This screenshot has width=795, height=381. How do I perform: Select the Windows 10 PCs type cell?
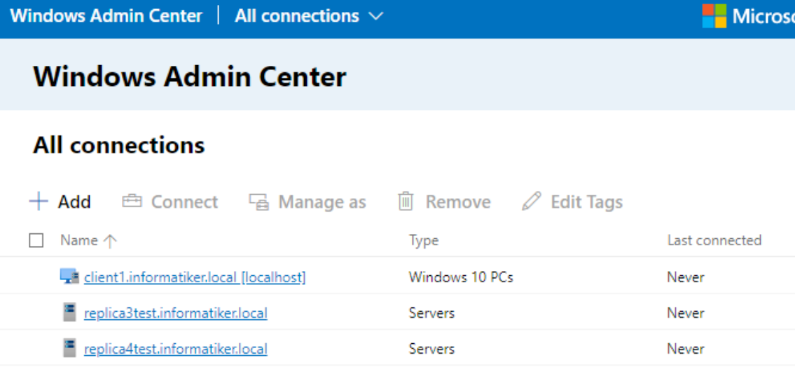pyautogui.click(x=461, y=277)
